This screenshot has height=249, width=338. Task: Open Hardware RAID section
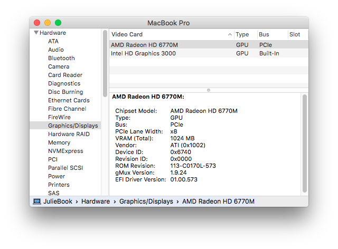coord(69,134)
